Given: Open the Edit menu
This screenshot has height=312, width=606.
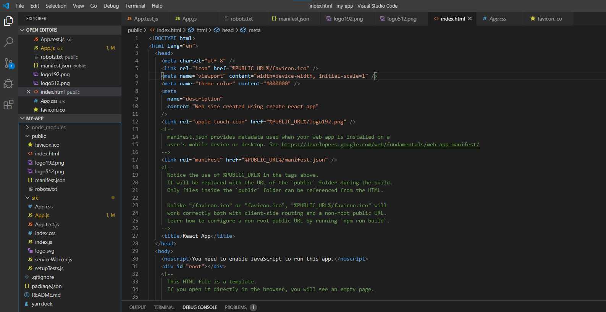Looking at the screenshot, I should (35, 6).
